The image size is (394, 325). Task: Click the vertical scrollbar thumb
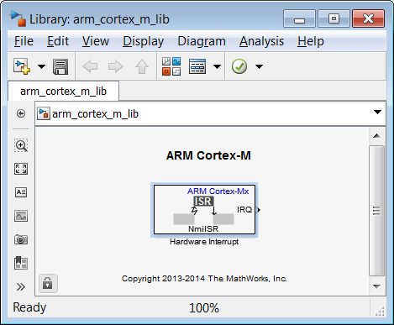coord(376,211)
